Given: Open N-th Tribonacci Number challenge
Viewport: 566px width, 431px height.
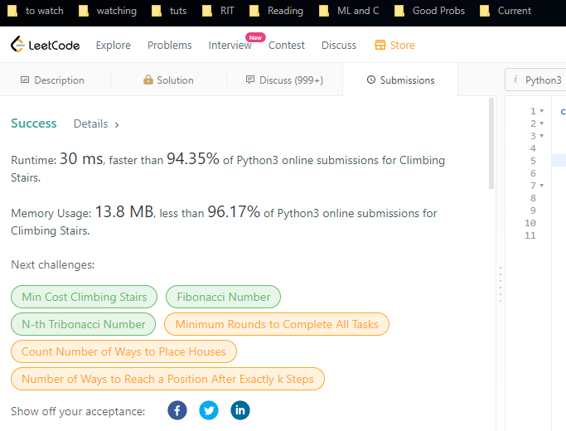Looking at the screenshot, I should pyautogui.click(x=84, y=324).
